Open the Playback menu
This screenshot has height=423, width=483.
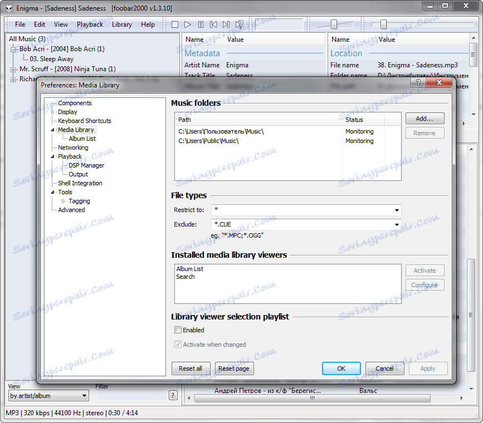[90, 24]
